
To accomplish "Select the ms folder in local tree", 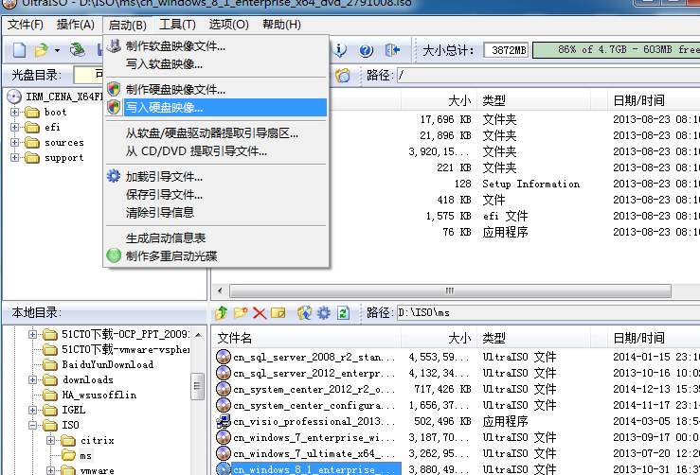I will [x=85, y=455].
